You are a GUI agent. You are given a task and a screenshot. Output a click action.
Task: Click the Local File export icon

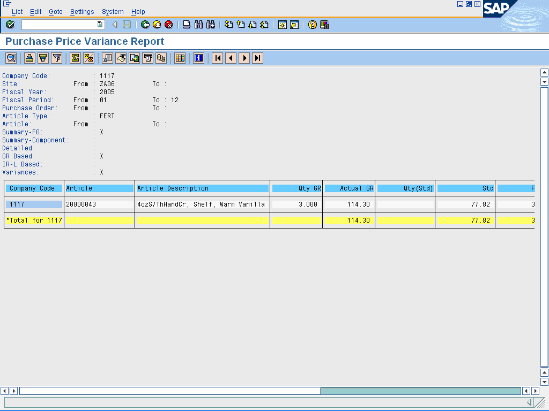pyautogui.click(x=135, y=58)
